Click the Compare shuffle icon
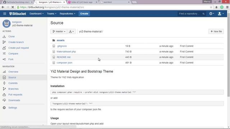 (x=4, y=53)
